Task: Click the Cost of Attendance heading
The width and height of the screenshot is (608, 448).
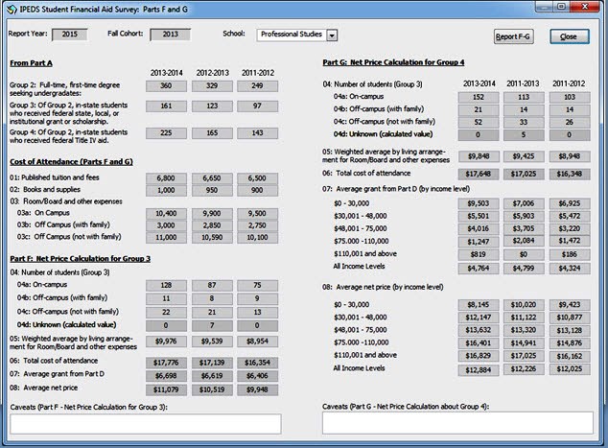Action: 71,162
